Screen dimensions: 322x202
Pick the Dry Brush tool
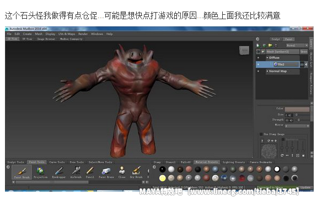(136, 172)
